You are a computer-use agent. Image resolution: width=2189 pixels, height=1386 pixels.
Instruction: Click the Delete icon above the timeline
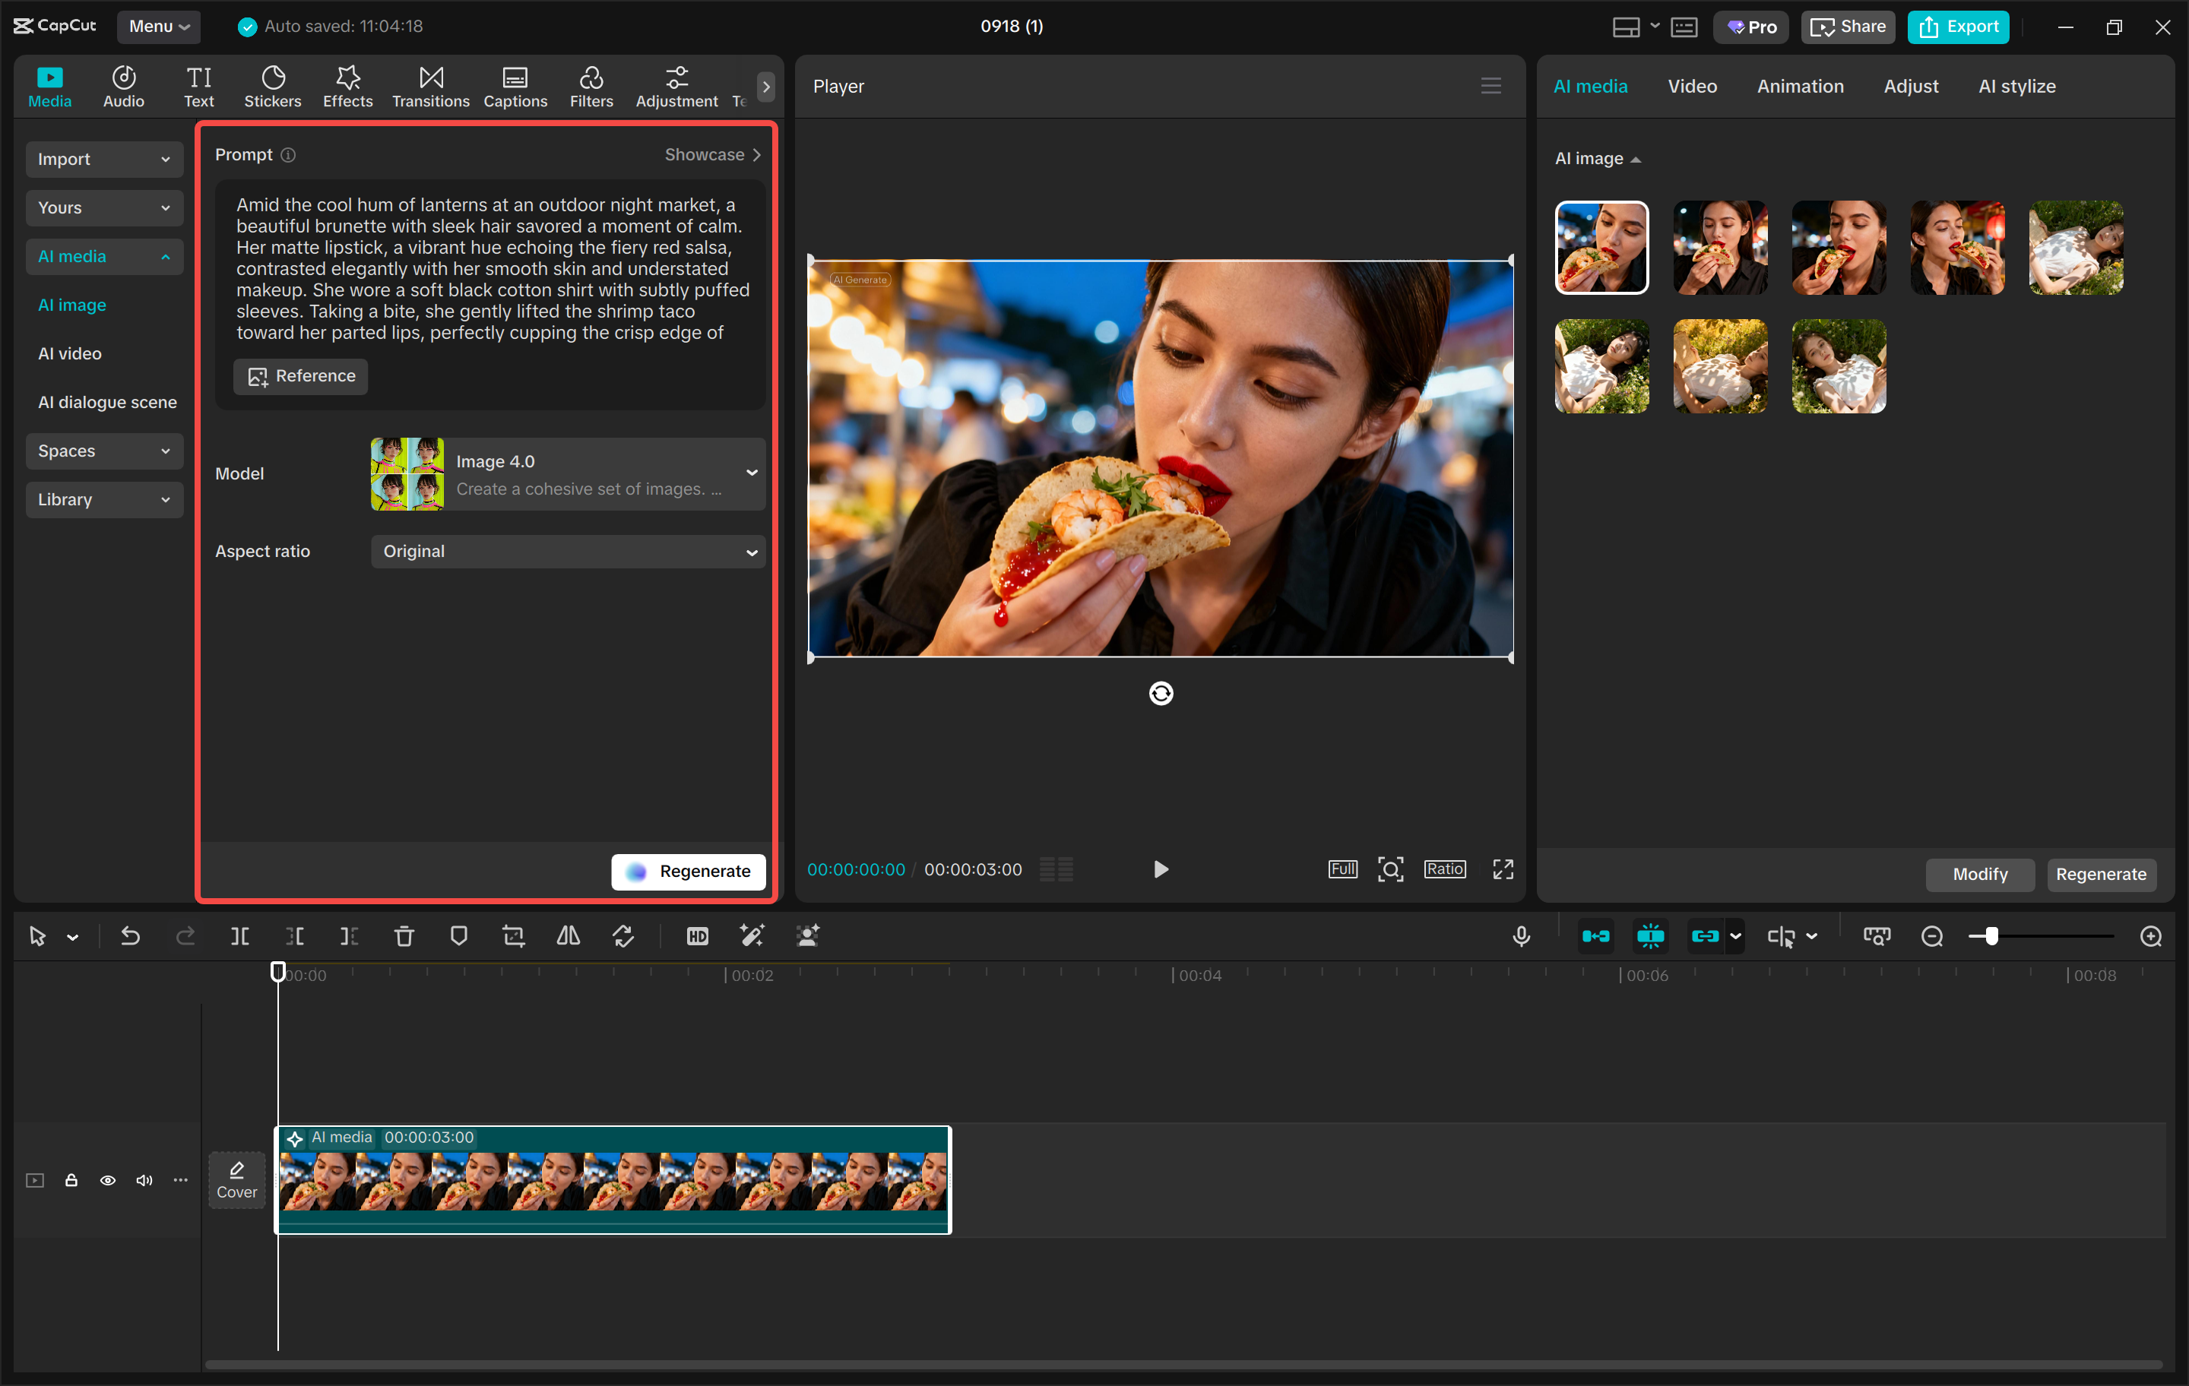point(404,936)
